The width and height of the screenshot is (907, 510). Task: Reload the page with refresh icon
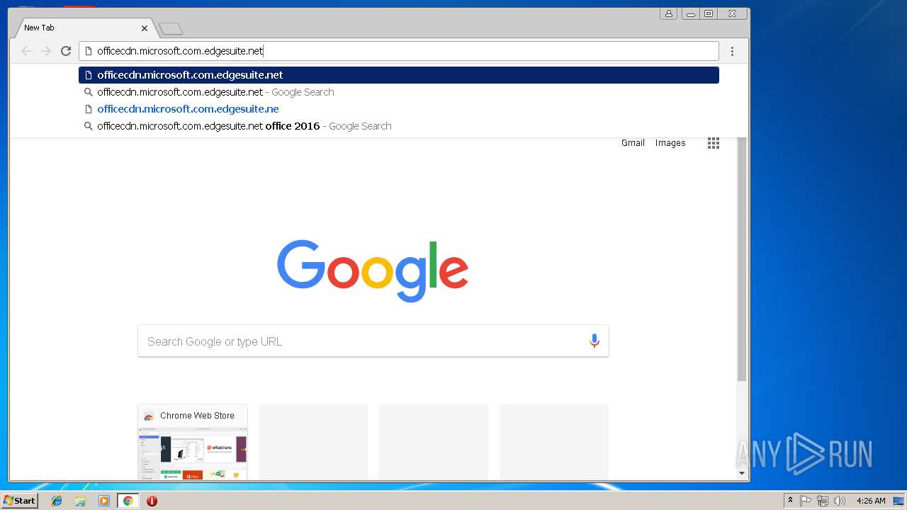(66, 51)
